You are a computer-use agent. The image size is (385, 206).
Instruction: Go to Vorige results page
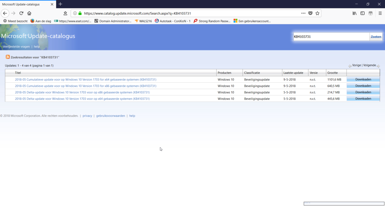click(357, 65)
